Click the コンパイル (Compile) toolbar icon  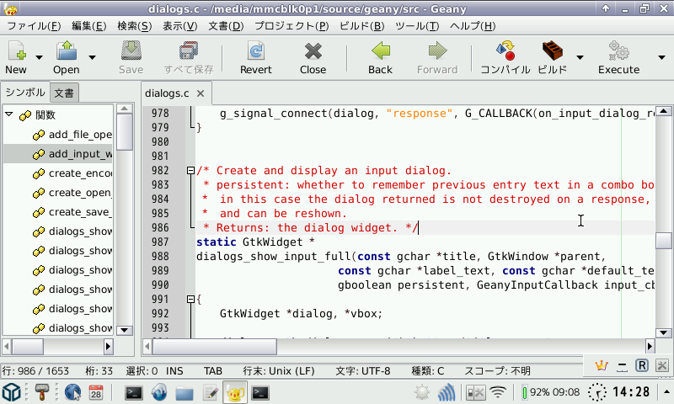(505, 50)
